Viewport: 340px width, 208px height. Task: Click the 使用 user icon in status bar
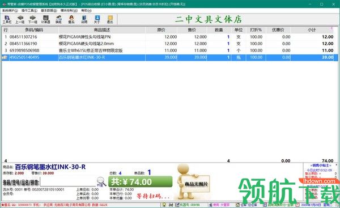210,205
